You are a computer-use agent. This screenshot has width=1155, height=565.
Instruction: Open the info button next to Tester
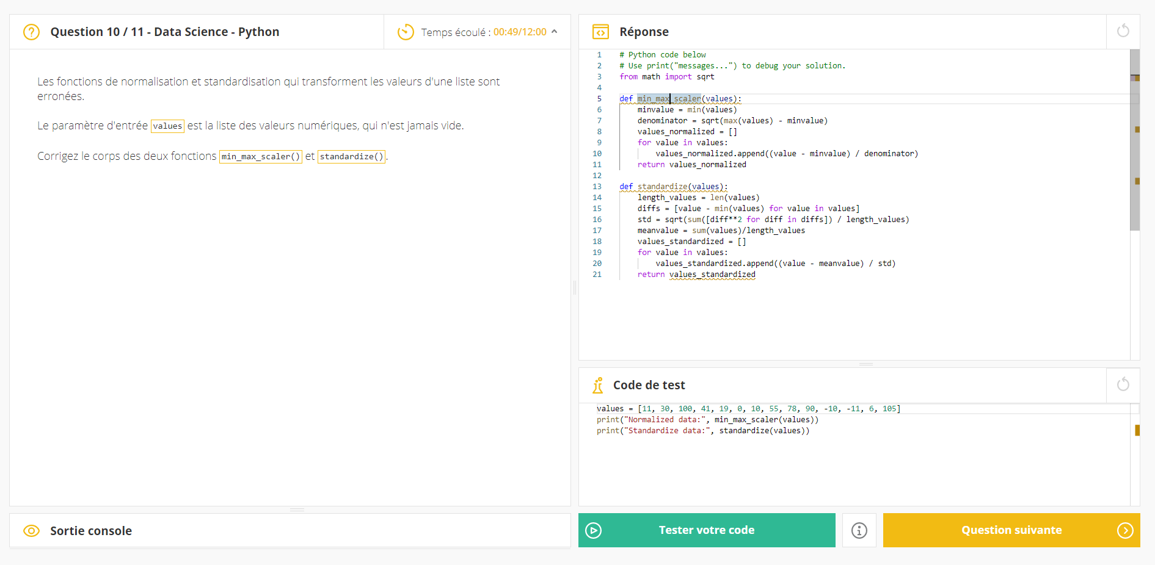click(x=859, y=530)
